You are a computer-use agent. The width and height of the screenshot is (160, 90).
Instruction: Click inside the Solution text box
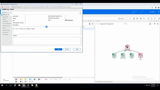(x=47, y=41)
